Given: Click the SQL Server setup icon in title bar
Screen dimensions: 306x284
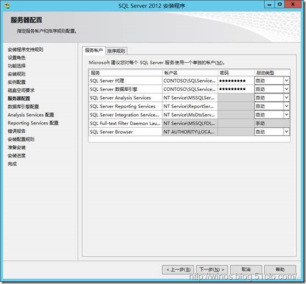Looking at the screenshot, I should (x=7, y=6).
